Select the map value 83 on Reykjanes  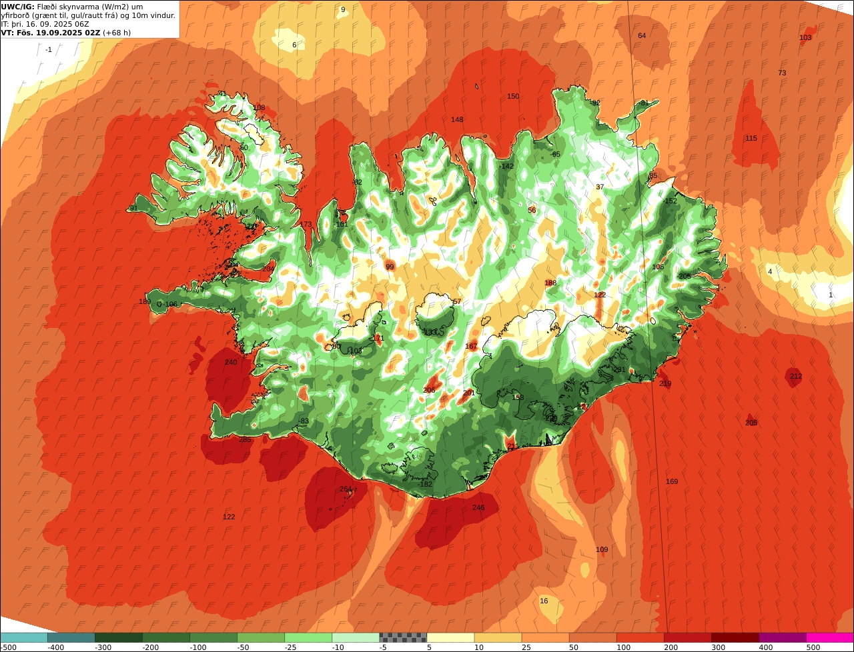coord(305,421)
